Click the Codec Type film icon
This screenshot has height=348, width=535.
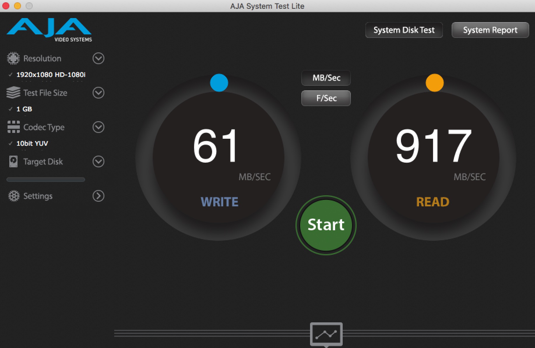coord(13,127)
